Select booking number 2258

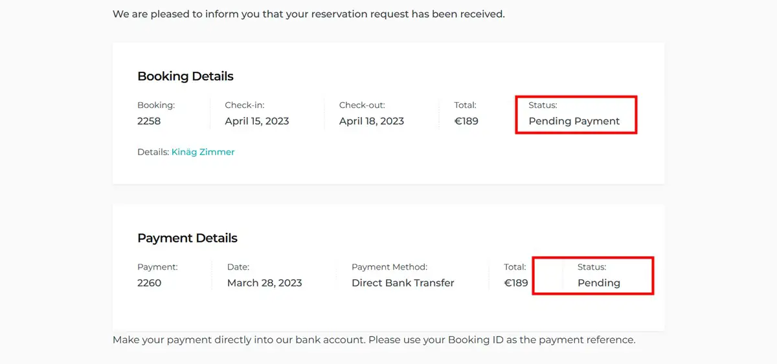click(x=149, y=121)
